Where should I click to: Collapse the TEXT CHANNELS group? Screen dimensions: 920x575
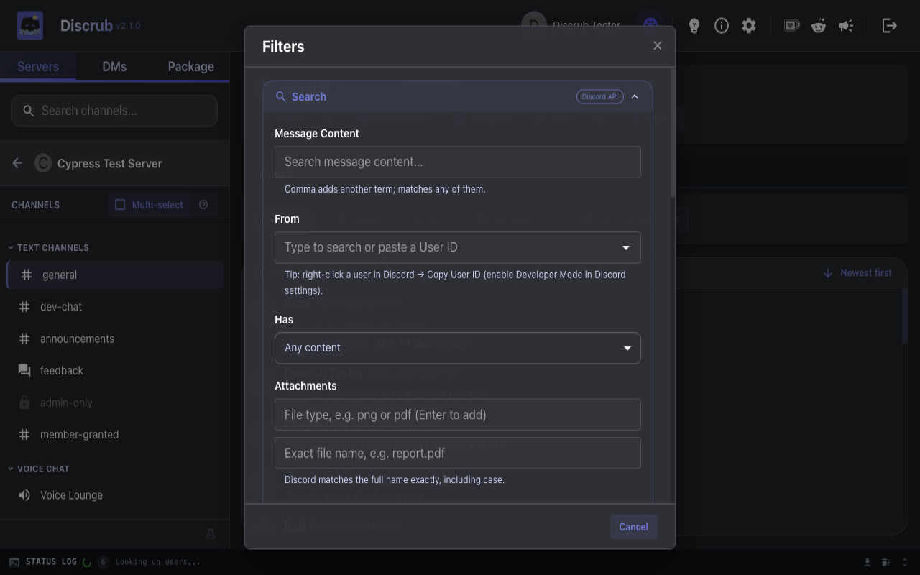point(50,247)
